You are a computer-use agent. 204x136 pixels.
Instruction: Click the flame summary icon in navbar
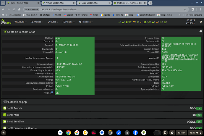[x=153, y=22]
